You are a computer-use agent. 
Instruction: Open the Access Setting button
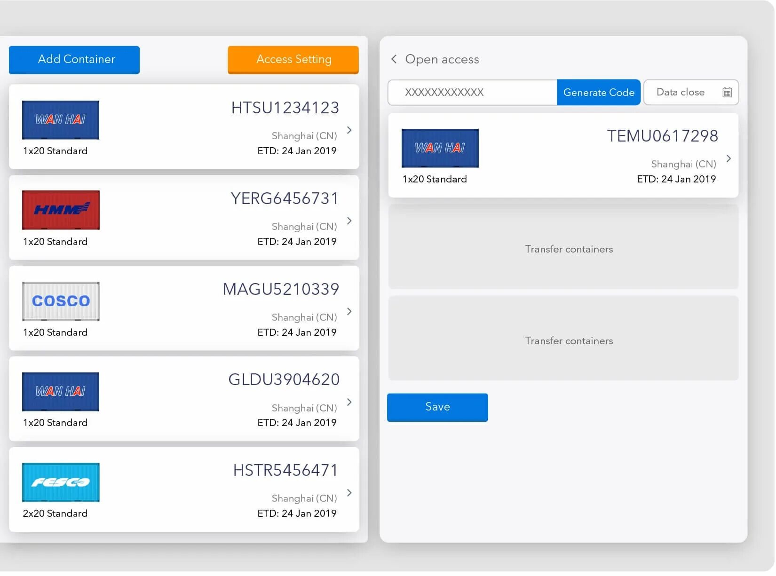point(293,60)
